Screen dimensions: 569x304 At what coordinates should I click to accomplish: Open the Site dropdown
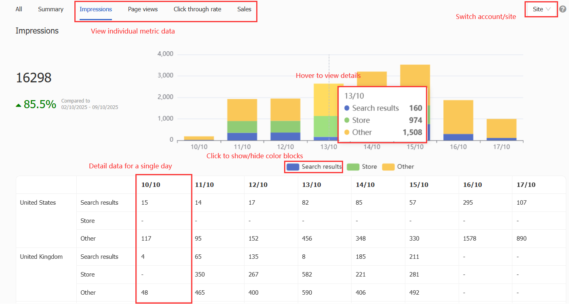541,9
